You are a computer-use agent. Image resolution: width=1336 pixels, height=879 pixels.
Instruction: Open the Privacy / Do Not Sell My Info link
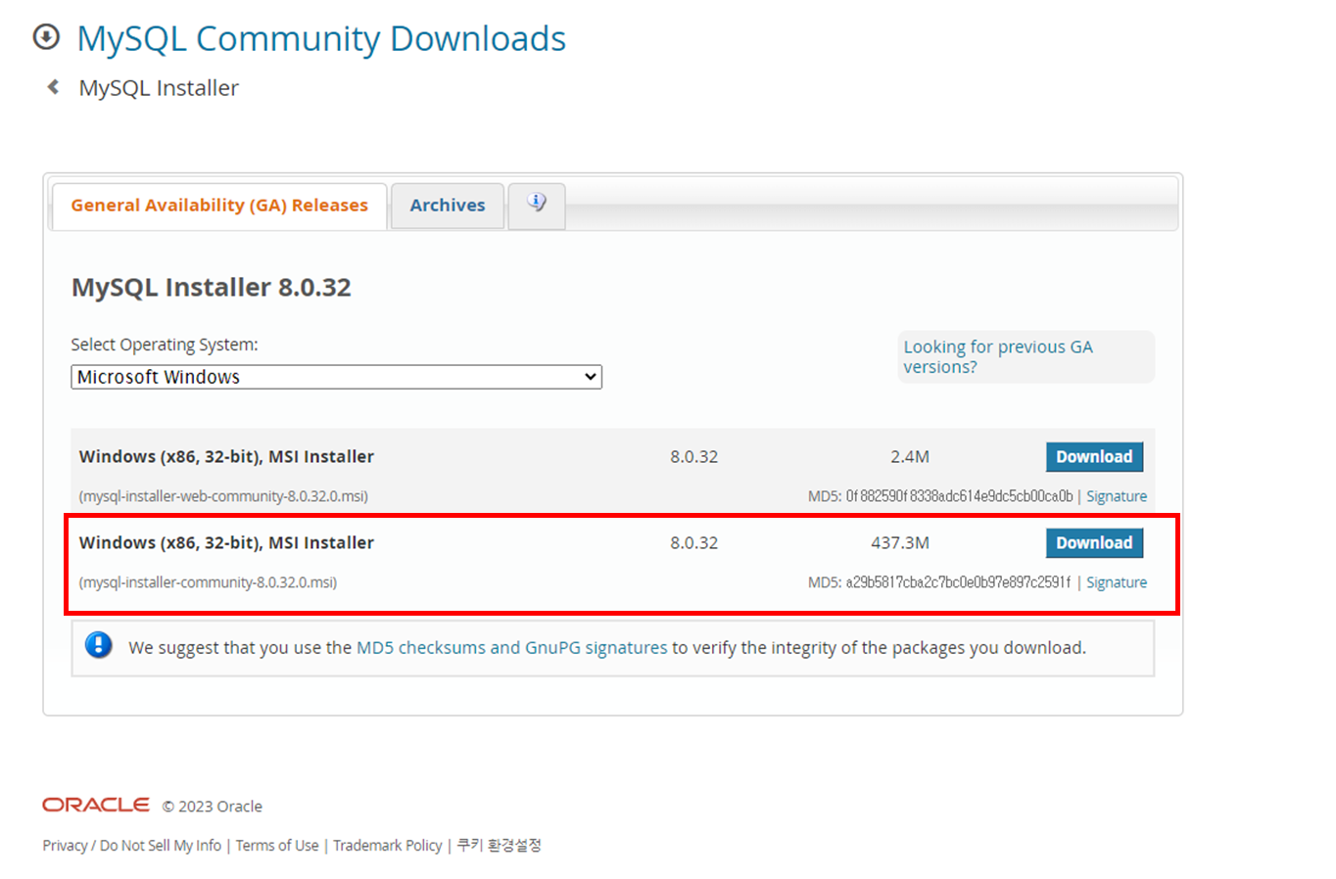[x=132, y=846]
